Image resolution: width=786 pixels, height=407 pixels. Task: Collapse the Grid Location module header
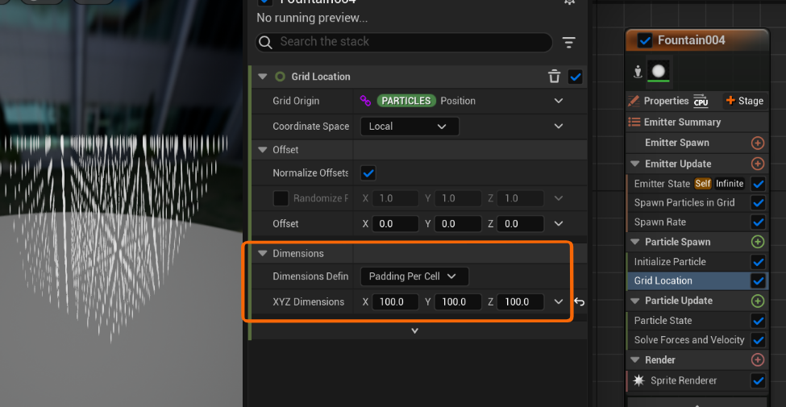[x=263, y=77]
